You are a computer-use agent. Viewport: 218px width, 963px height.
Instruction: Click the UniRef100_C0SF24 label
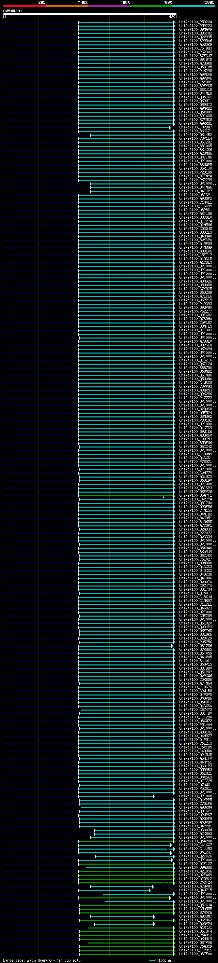[195, 882]
